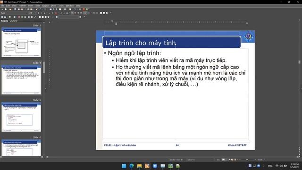
Task: Click the Redo toolbar icon
Action: pyautogui.click(x=45, y=9)
